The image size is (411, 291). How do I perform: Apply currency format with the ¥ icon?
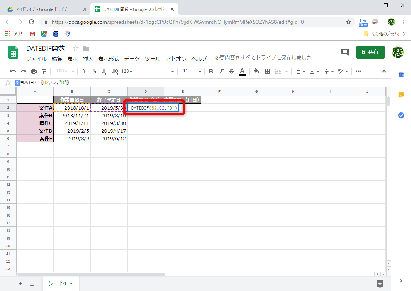pos(84,71)
